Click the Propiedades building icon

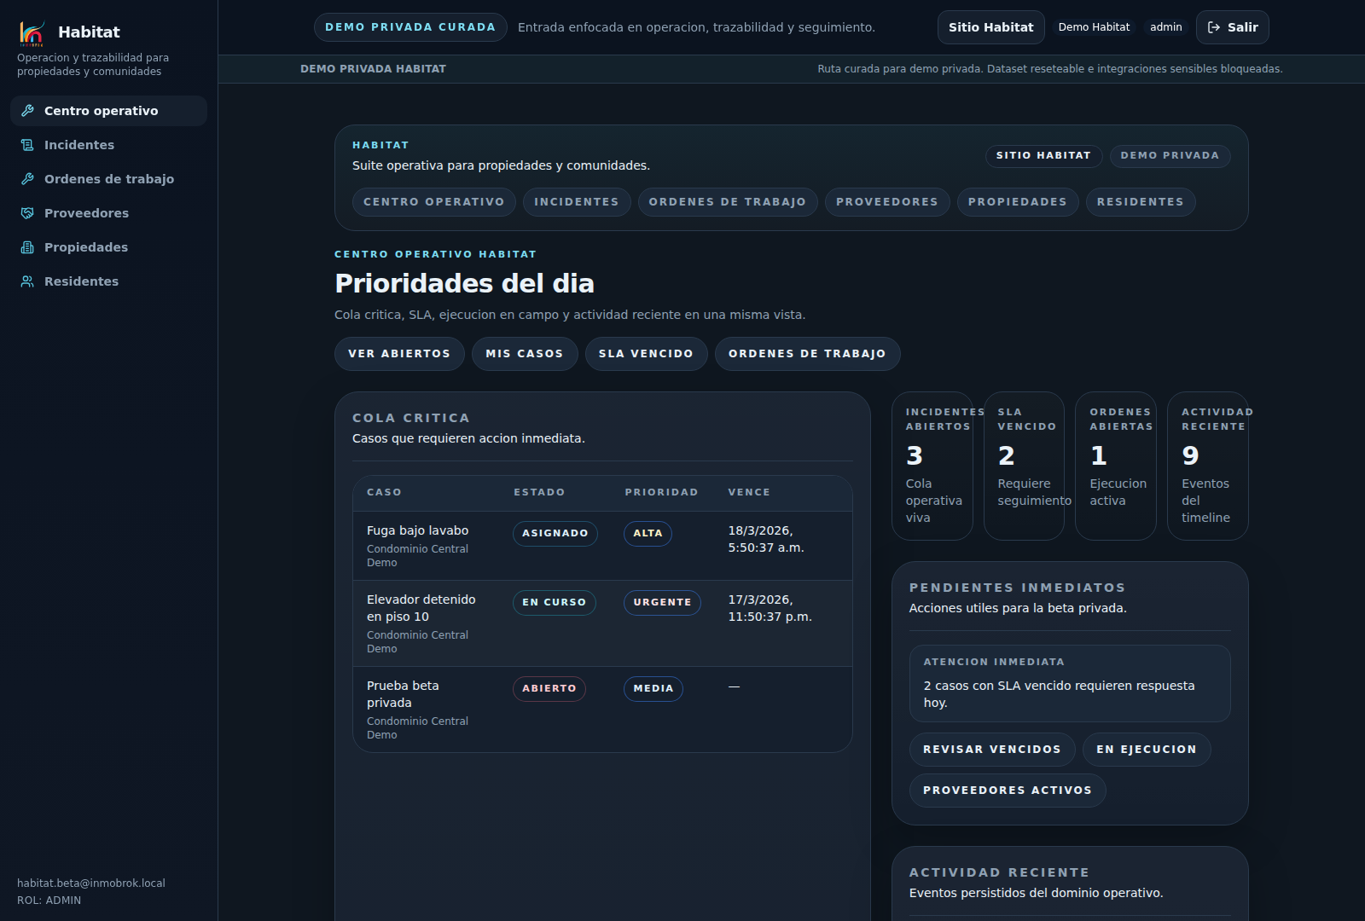[27, 247]
